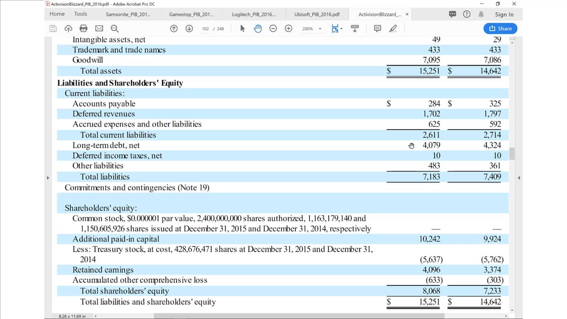Viewport: 567px width, 319px height.
Task: Add a comment with note icon
Action: point(377,29)
